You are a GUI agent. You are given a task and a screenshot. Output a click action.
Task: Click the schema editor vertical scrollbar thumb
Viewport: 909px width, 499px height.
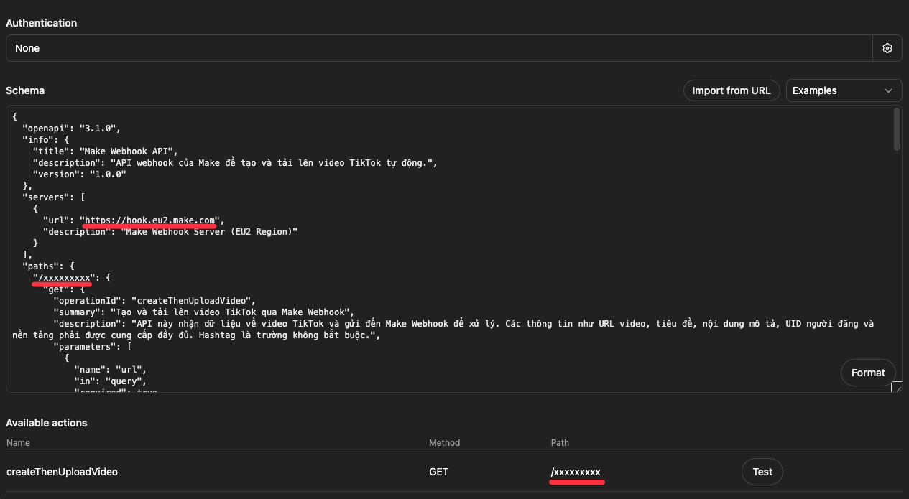(x=896, y=129)
